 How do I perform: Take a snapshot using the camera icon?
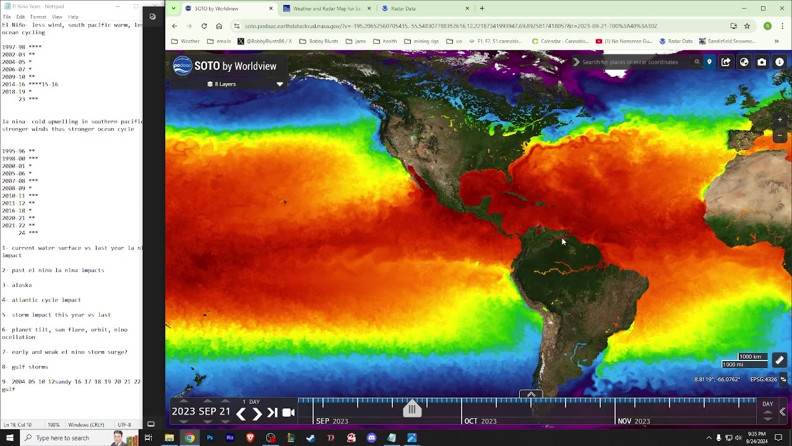coord(762,62)
